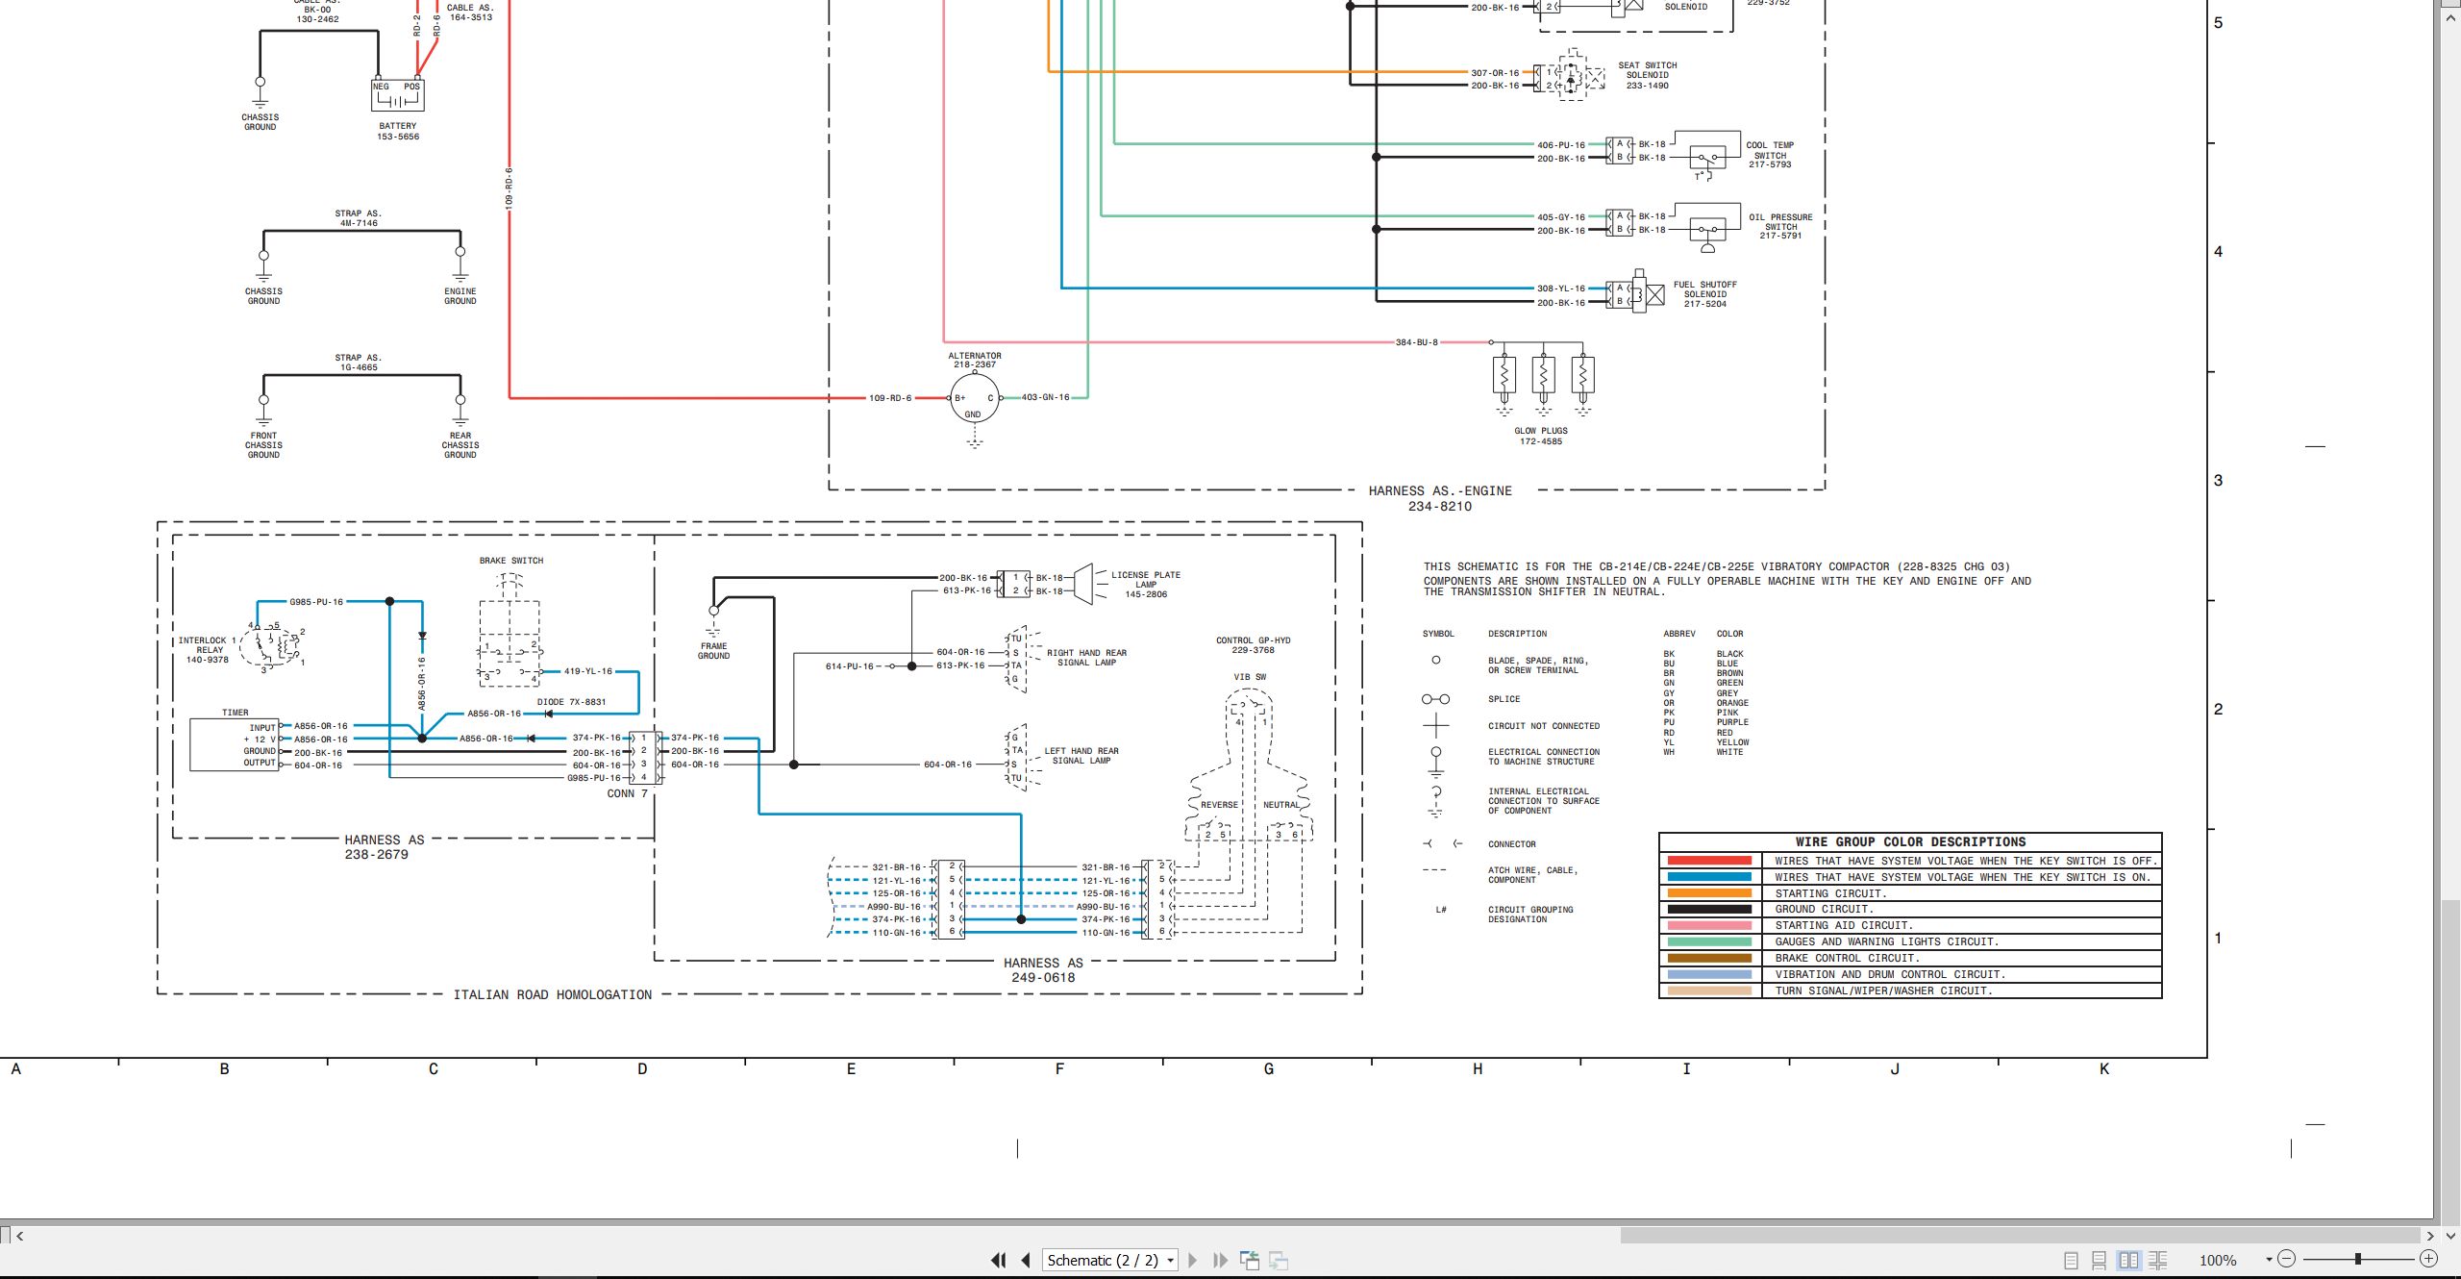Click the 384-BU-8 wire label
This screenshot has width=2461, height=1279.
1417,342
